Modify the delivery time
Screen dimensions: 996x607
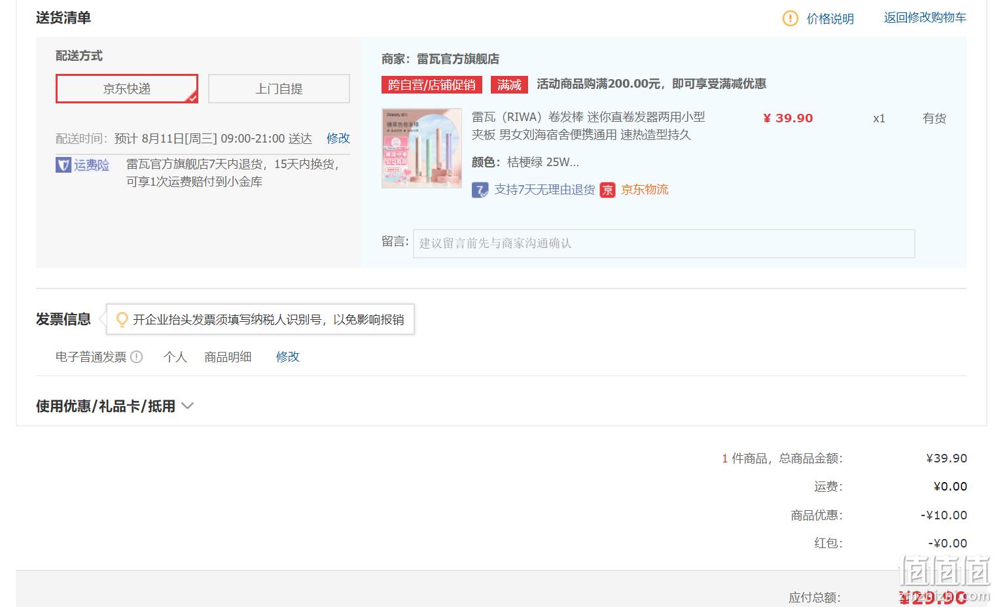[338, 138]
